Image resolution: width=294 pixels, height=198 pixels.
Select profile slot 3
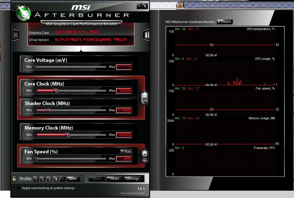pyautogui.click(x=49, y=179)
